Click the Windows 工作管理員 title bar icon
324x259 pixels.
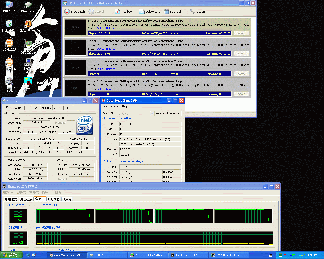(4, 186)
